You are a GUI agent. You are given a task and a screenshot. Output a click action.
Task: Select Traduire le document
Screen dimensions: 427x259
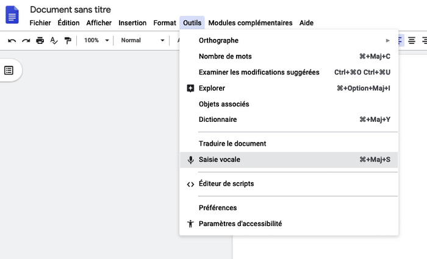click(289, 144)
